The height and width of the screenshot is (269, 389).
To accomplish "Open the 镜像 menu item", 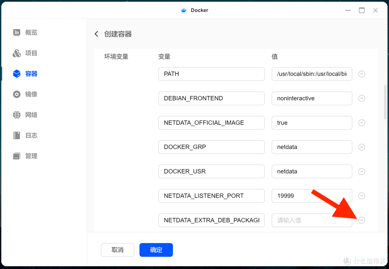I will tap(31, 94).
